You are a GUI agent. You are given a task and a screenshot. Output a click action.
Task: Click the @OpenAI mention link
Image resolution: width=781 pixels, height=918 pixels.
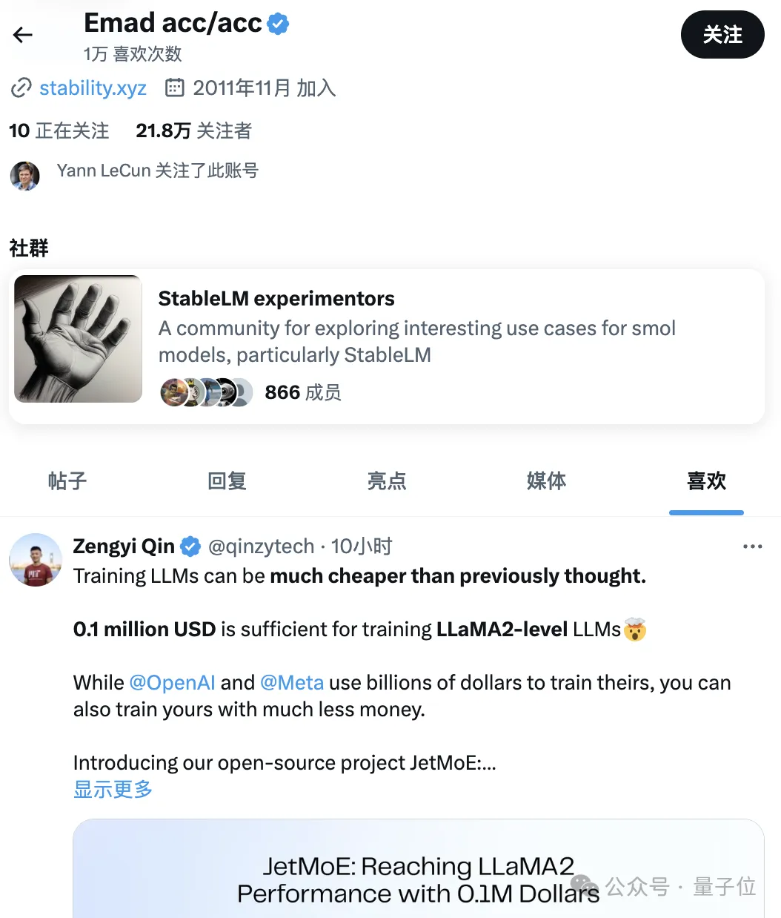(172, 682)
